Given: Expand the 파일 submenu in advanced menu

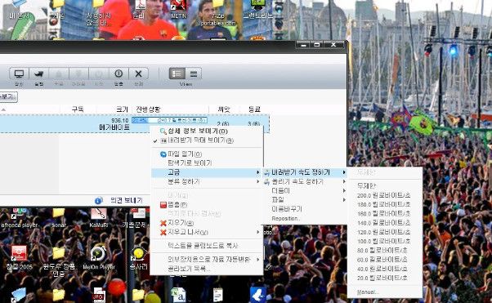Looking at the screenshot, I should click(305, 200).
